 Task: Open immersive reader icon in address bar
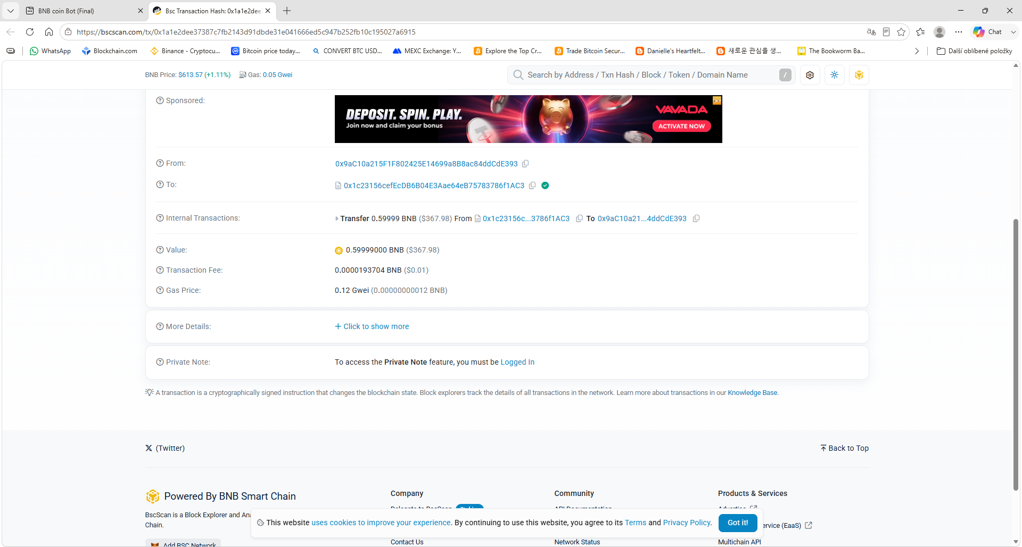click(886, 32)
